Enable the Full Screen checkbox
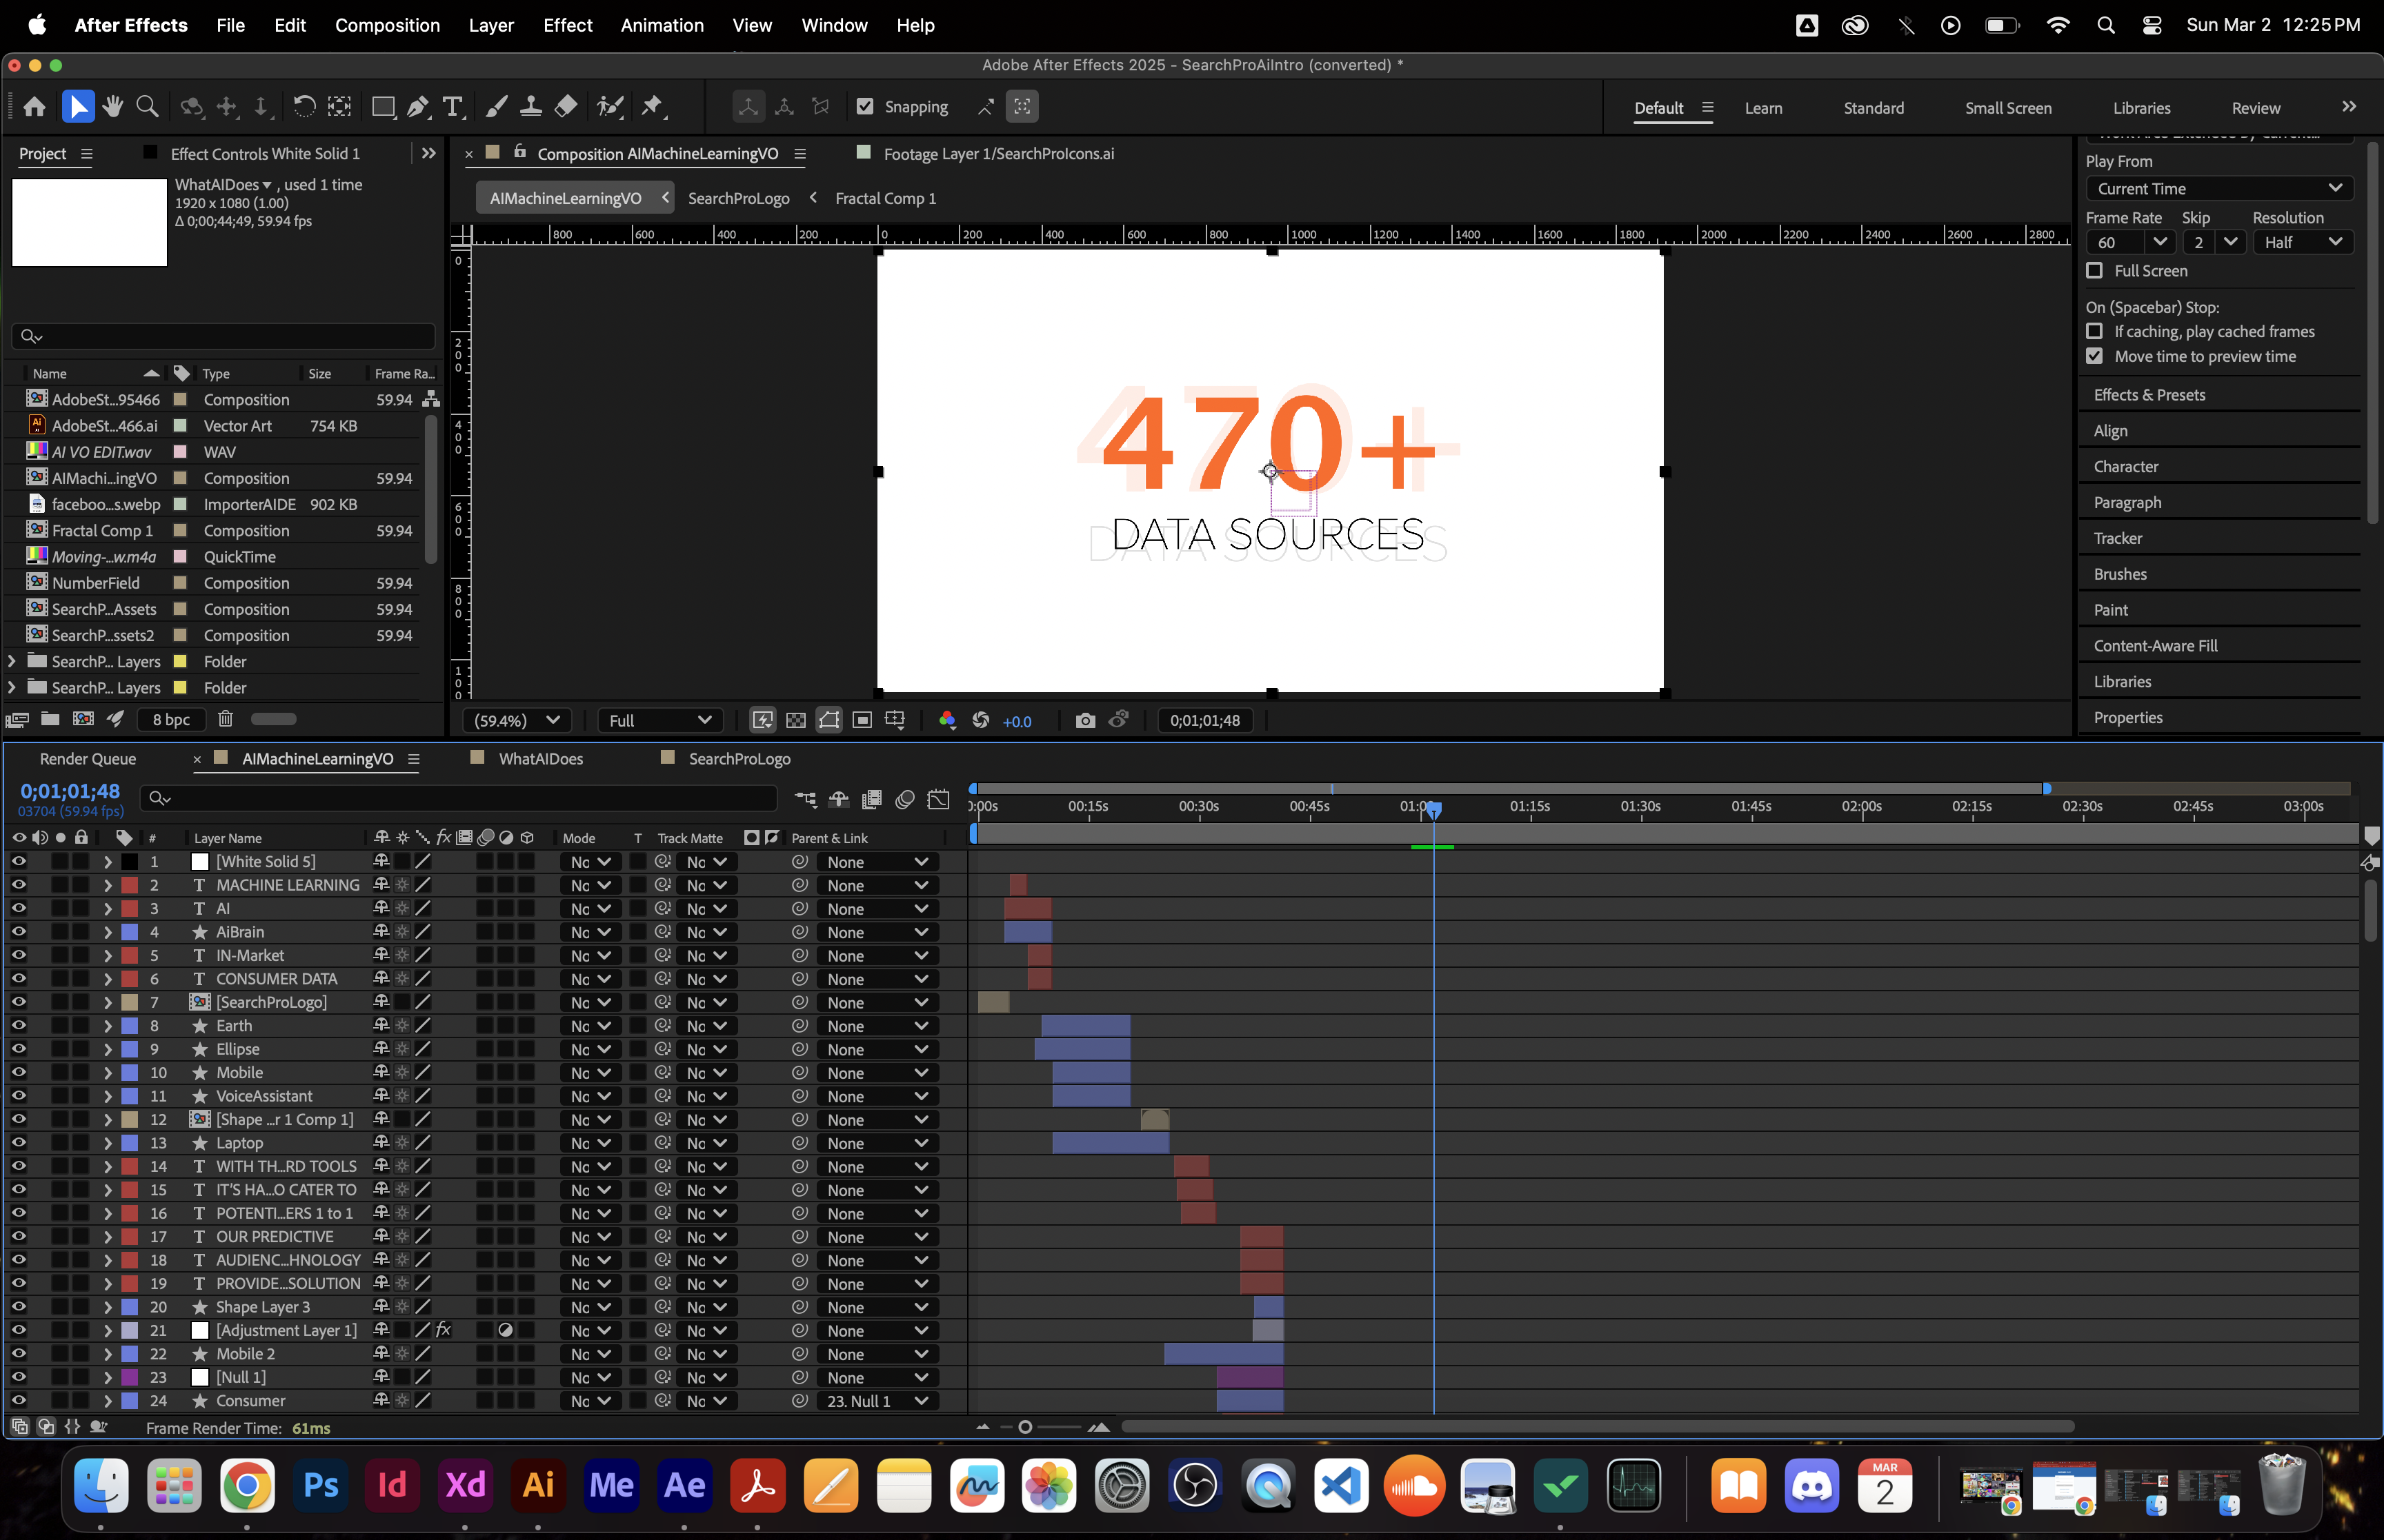The height and width of the screenshot is (1540, 2384). point(2095,271)
